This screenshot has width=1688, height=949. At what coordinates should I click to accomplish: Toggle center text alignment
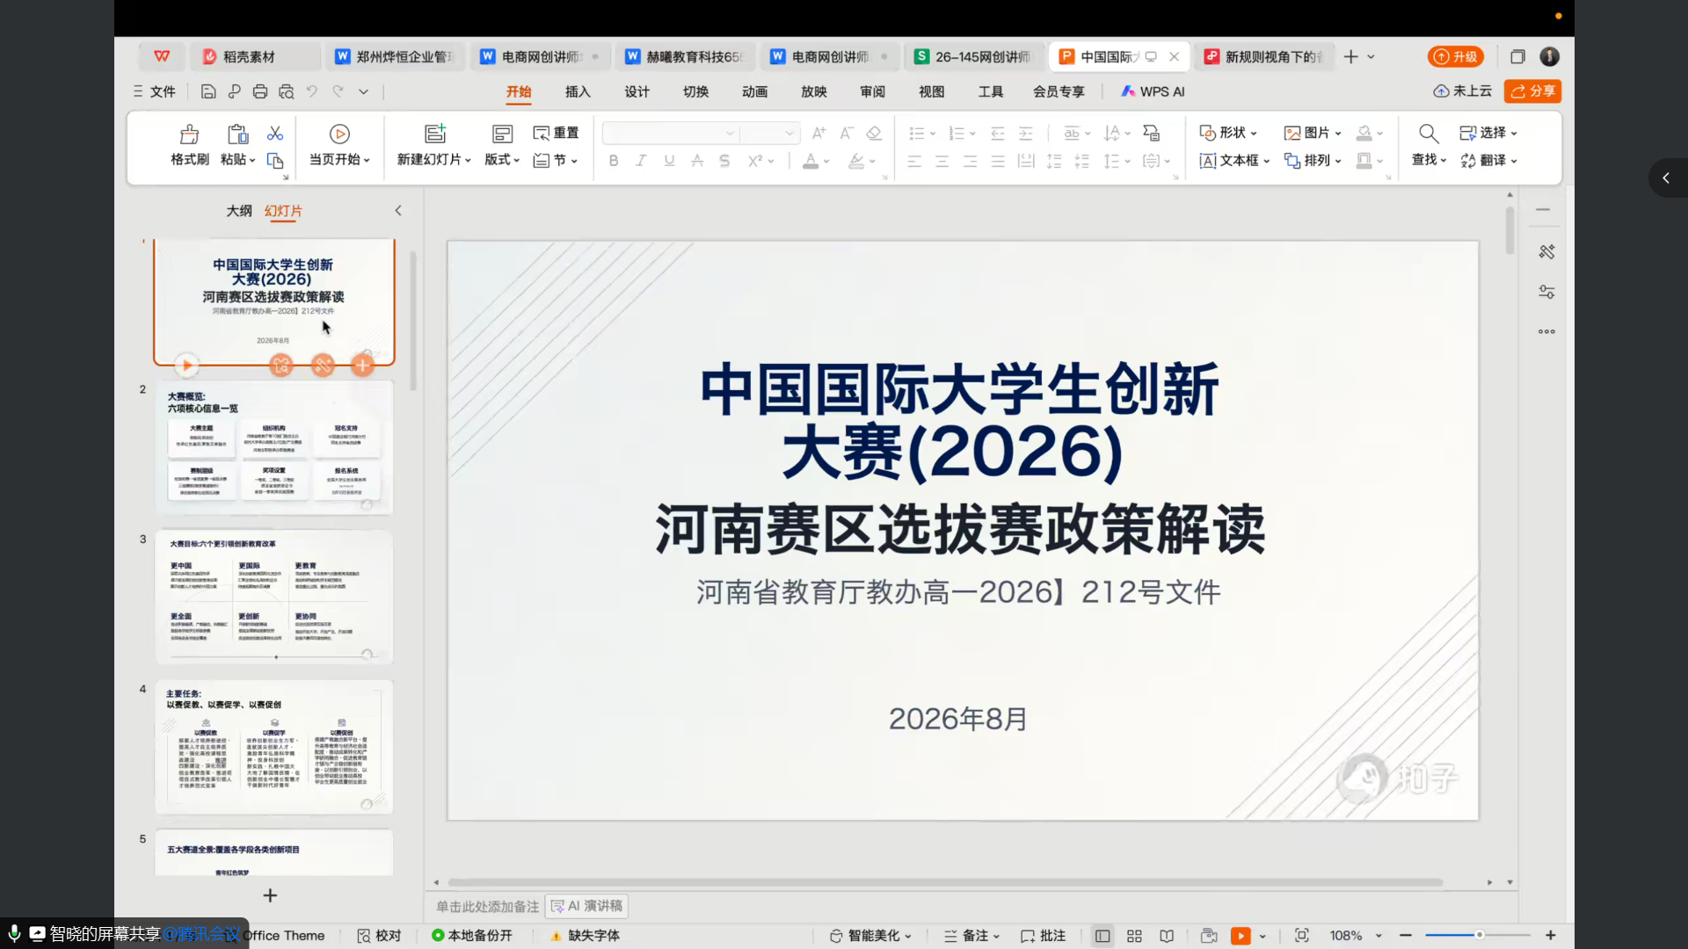942,162
